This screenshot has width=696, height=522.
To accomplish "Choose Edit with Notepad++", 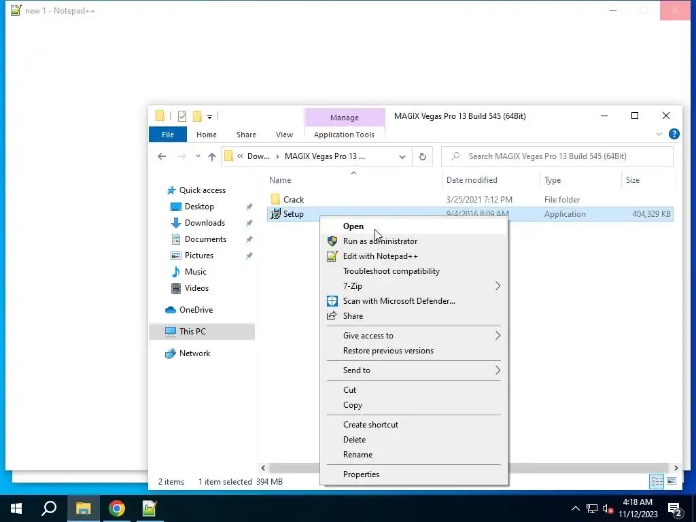I will 414,256.
